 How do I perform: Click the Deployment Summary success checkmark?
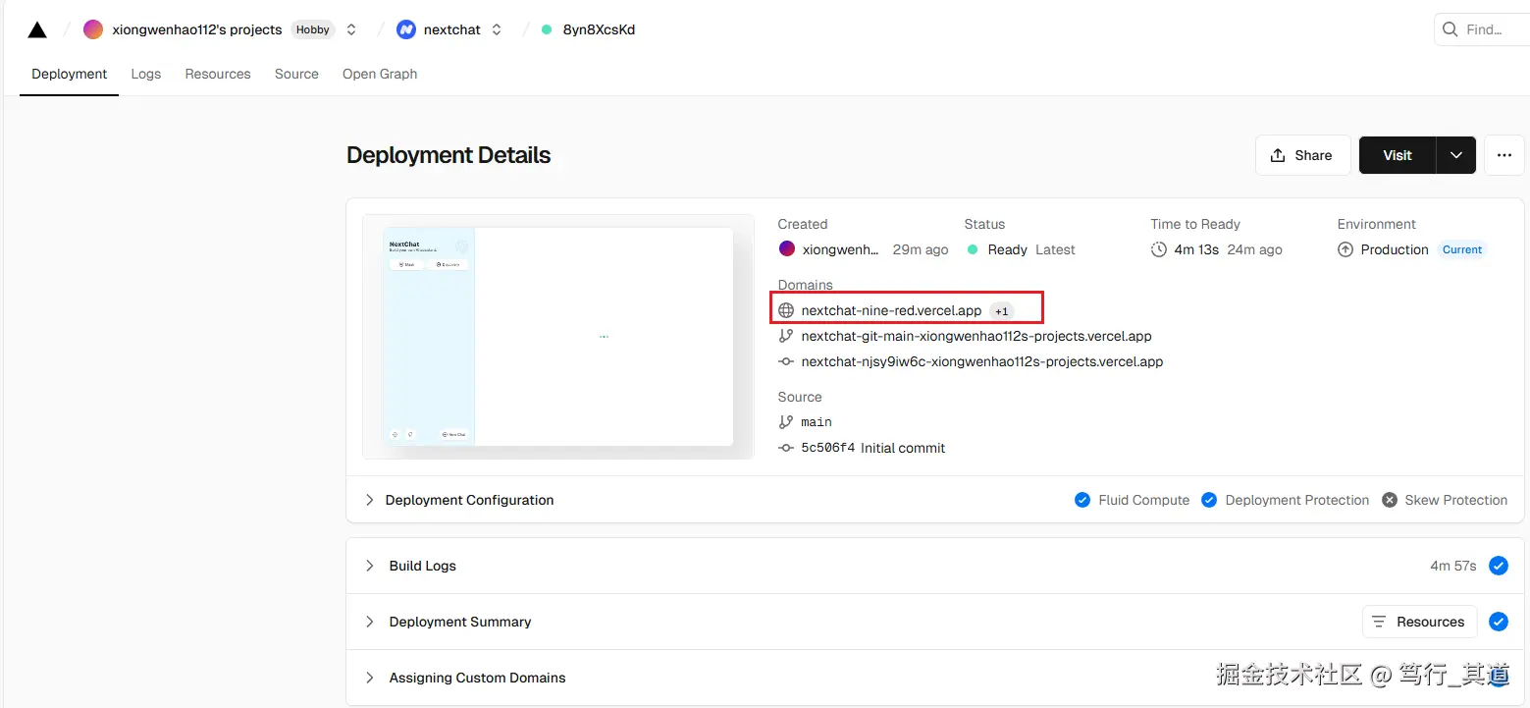(1498, 622)
